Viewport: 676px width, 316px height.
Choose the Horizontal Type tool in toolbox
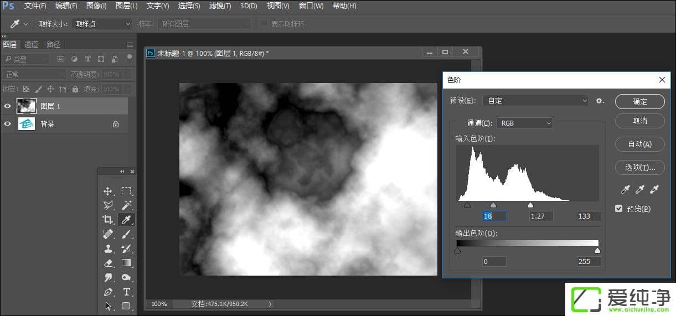pyautogui.click(x=126, y=292)
